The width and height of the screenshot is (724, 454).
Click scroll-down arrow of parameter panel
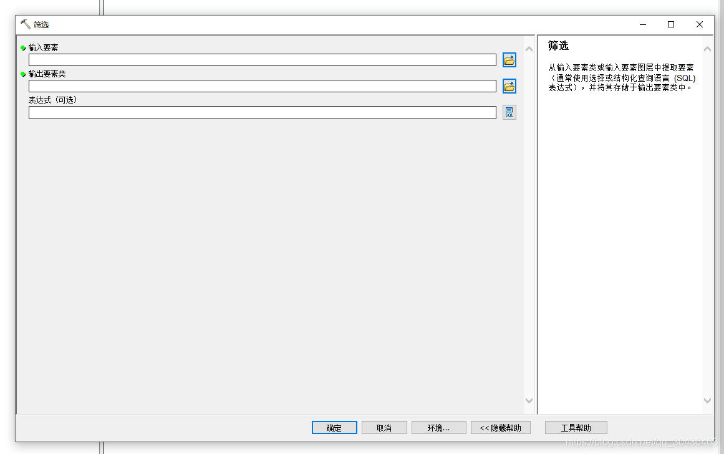click(x=529, y=401)
